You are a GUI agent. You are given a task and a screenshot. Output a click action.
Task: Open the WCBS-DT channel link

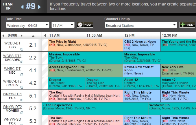pos(12,43)
